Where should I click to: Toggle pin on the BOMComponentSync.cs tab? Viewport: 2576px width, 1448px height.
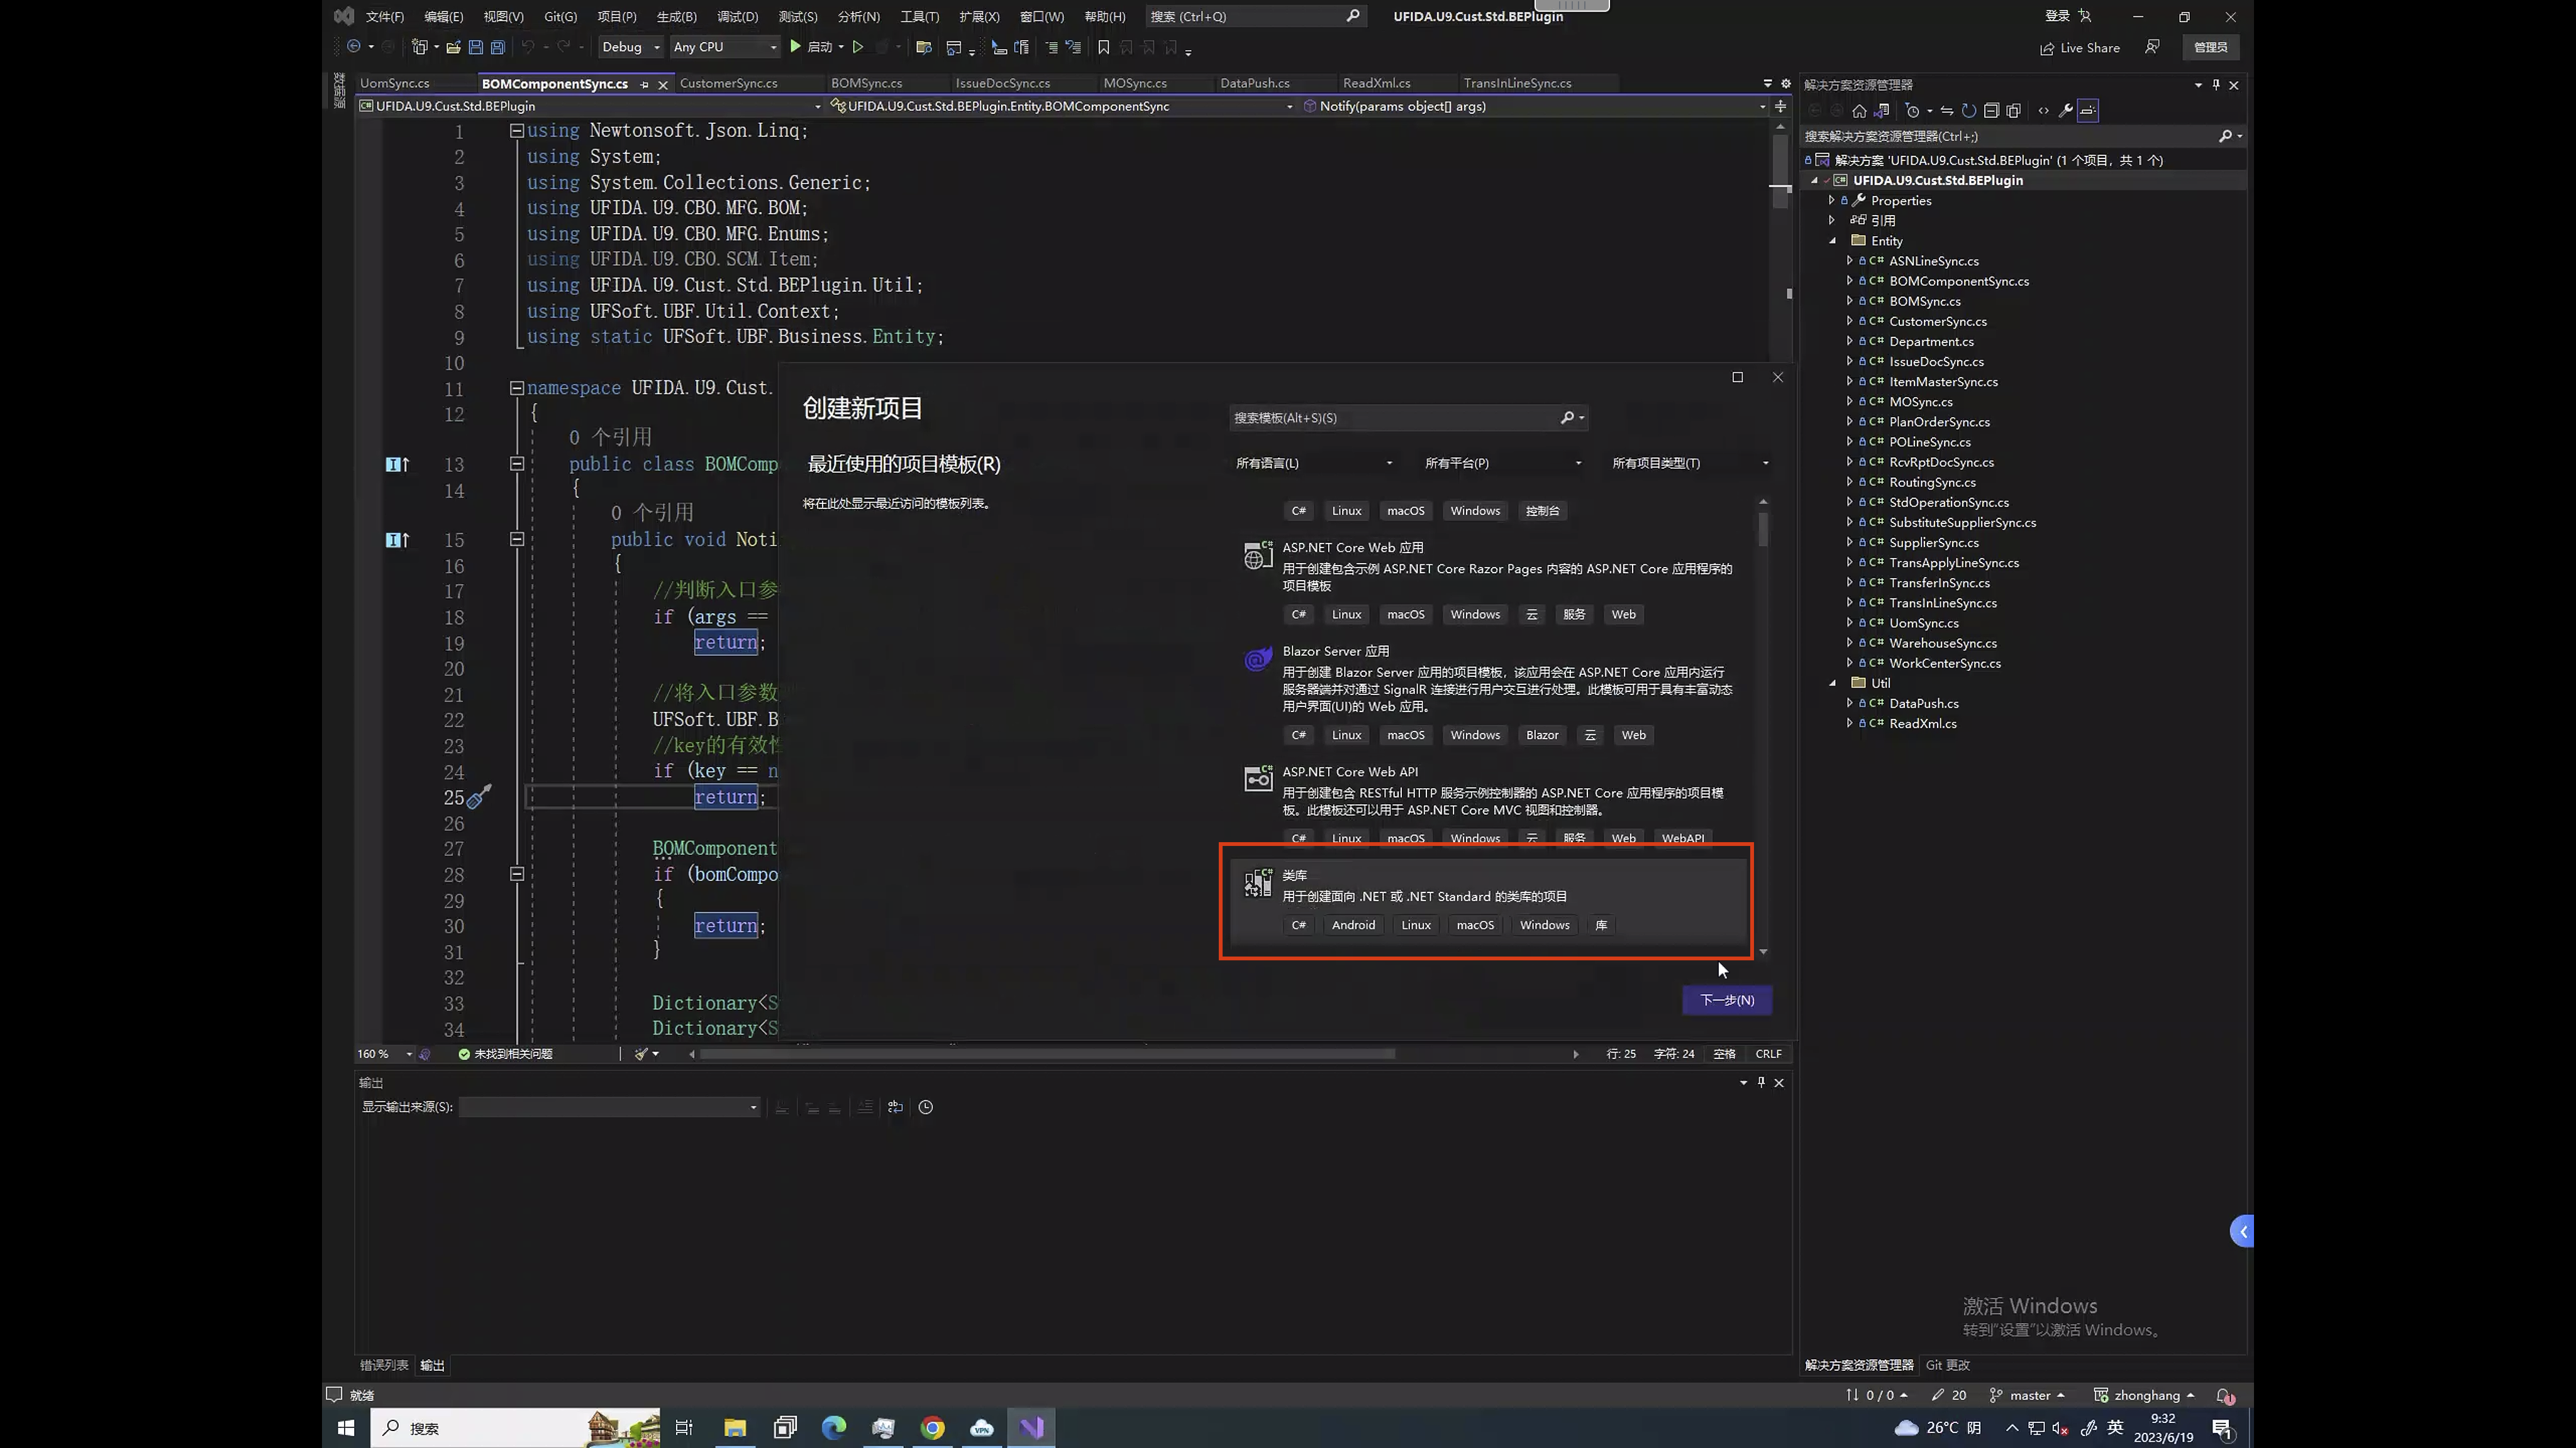pos(644,84)
